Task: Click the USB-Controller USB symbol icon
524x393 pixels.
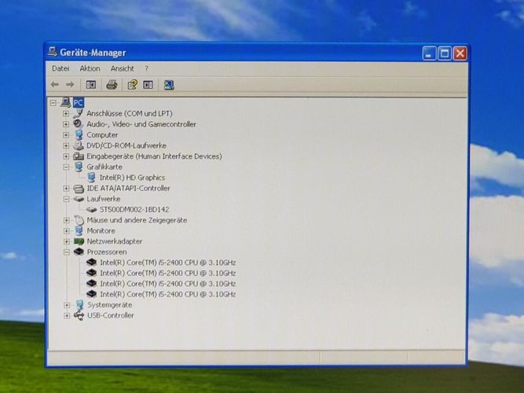Action: [x=79, y=315]
